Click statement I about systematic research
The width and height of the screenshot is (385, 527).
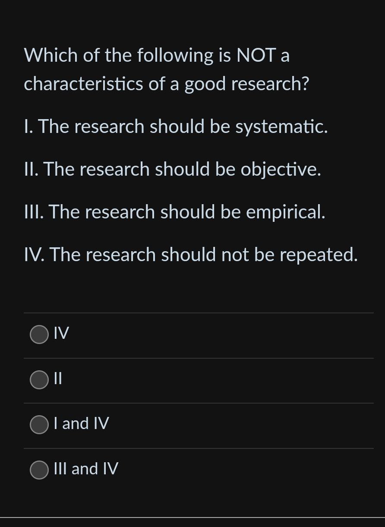pyautogui.click(x=176, y=126)
